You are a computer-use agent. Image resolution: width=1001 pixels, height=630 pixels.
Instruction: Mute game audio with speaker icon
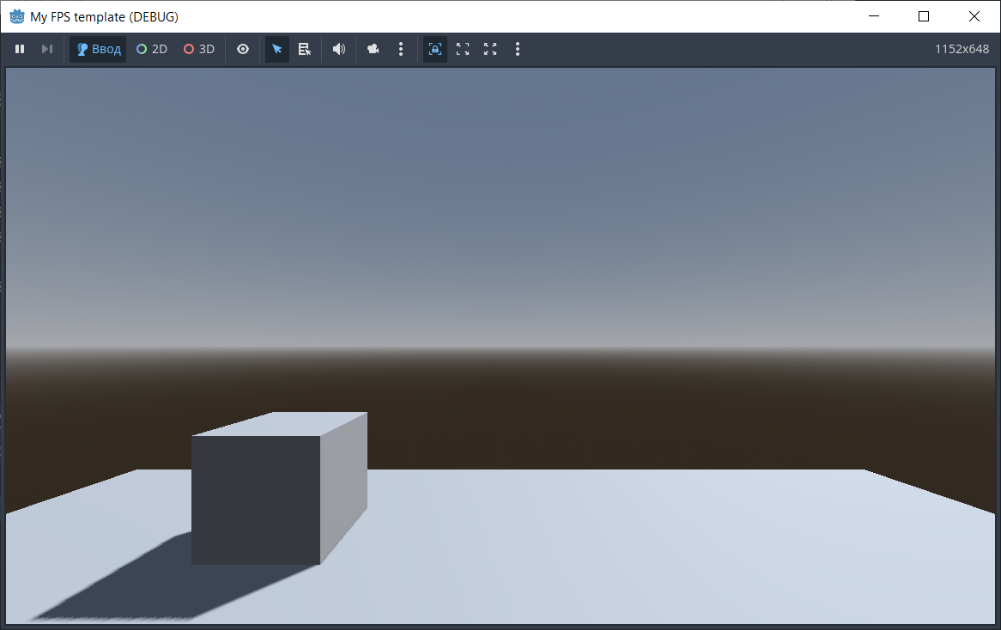pyautogui.click(x=339, y=50)
